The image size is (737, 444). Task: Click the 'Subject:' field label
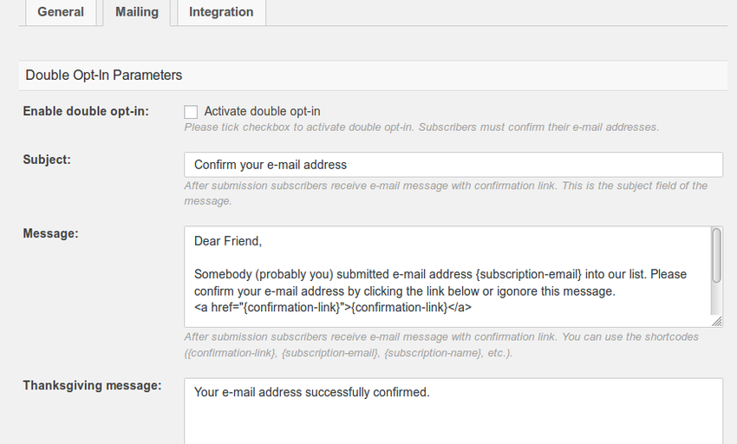pos(47,160)
